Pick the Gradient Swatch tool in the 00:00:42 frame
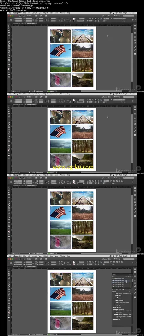The width and height of the screenshot is (144, 336). pos(9,217)
